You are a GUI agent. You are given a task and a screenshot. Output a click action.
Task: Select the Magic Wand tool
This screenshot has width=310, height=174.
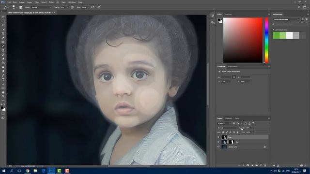click(x=3, y=29)
